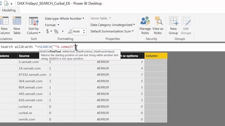Click the FindText parameter in tooltip

pyautogui.click(x=56, y=51)
